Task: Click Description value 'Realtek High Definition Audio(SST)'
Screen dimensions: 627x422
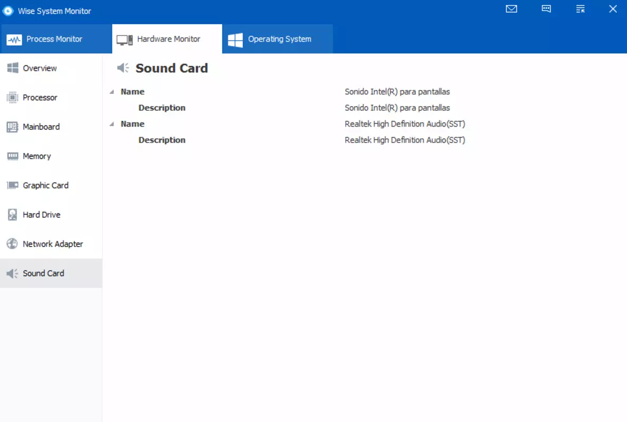Action: 405,140
